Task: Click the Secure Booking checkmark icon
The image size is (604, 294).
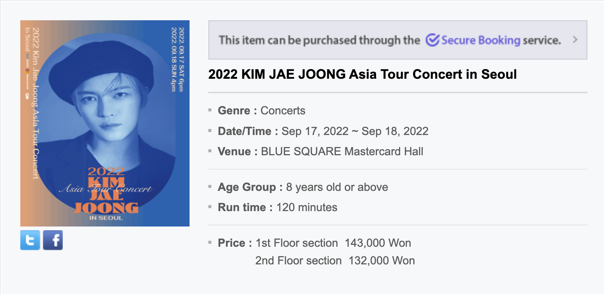Action: tap(433, 40)
